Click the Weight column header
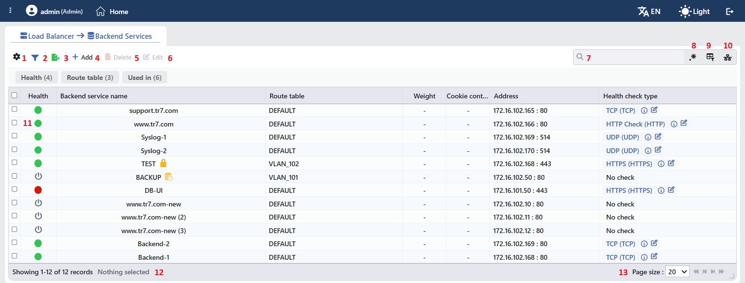745x283 pixels. pyautogui.click(x=424, y=96)
